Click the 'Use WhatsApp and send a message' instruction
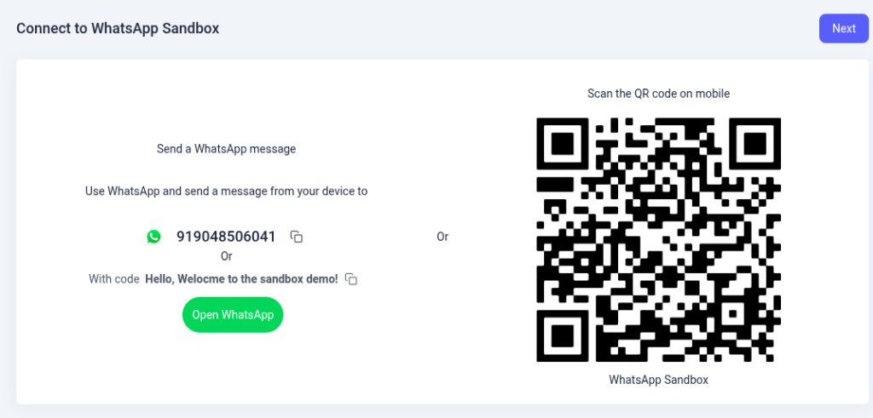The height and width of the screenshot is (418, 873). tap(226, 192)
